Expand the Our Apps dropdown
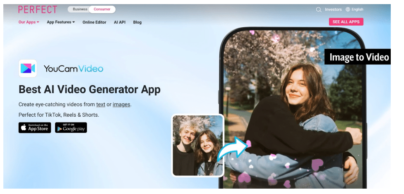The width and height of the screenshot is (404, 194). 29,22
